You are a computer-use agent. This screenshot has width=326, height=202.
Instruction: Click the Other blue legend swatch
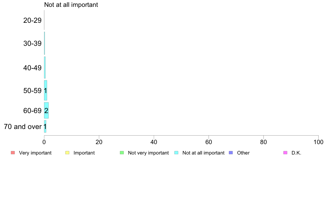231,153
